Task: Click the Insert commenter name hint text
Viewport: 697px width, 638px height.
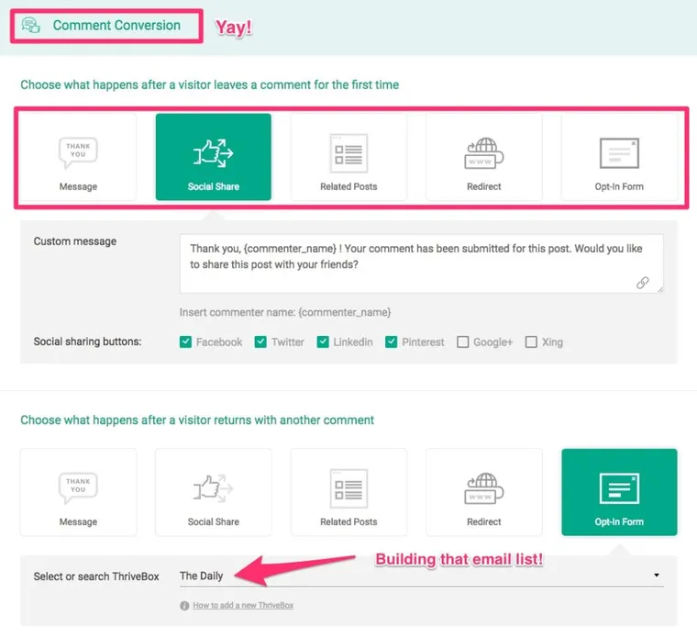Action: click(285, 312)
